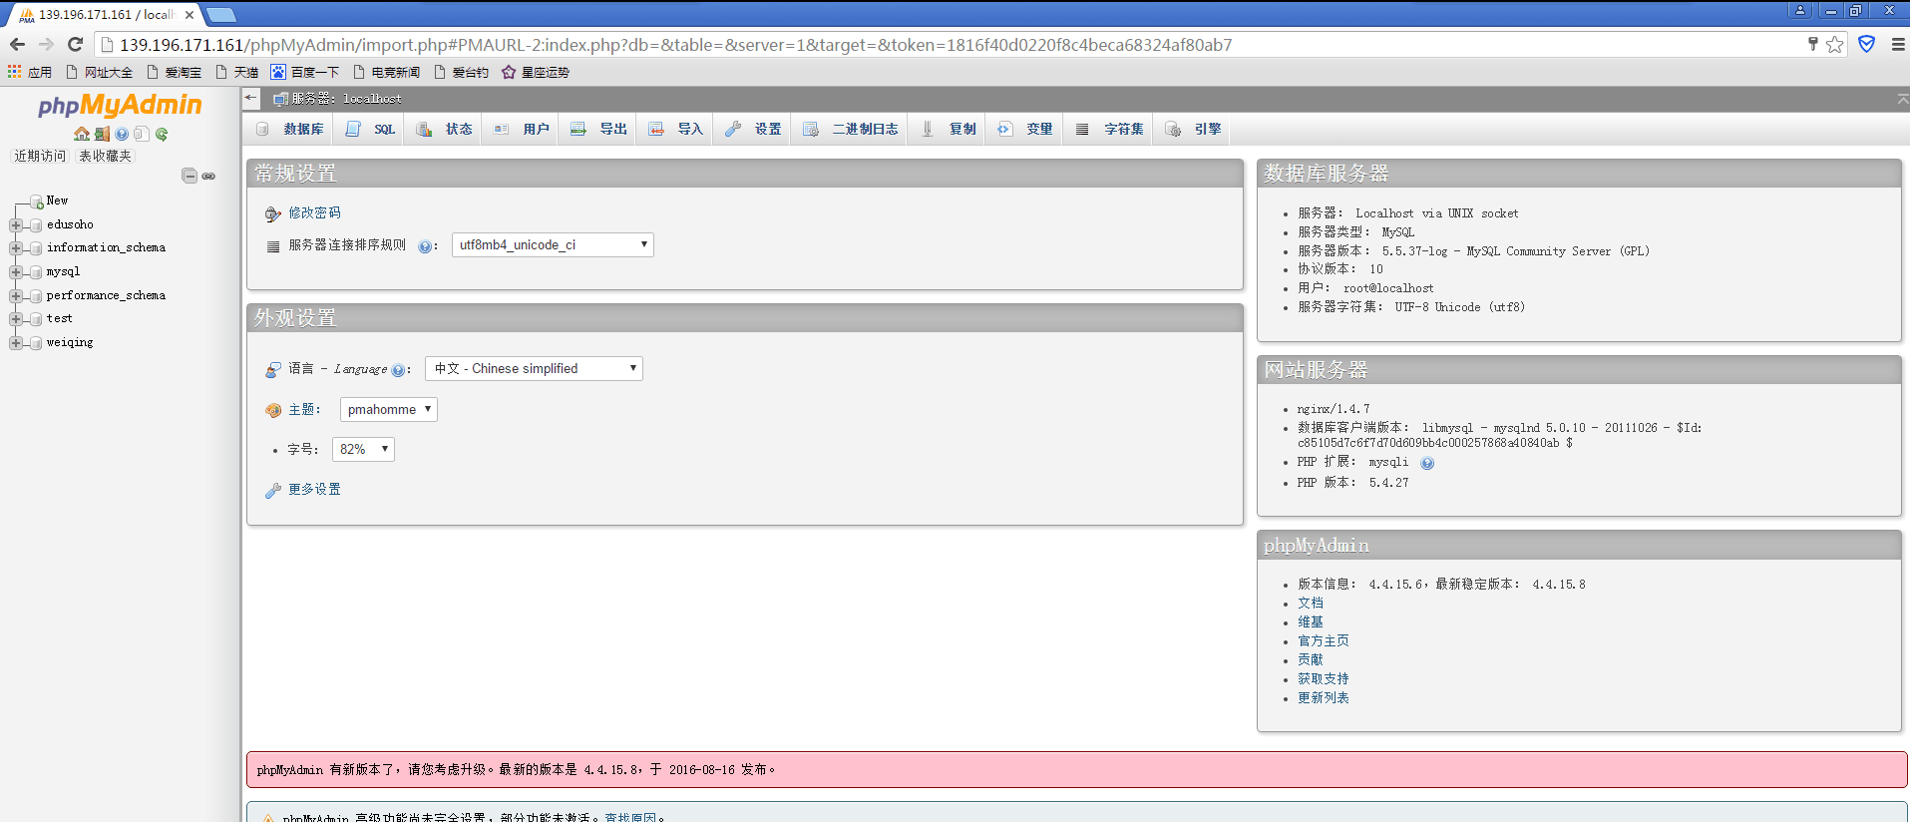
Task: Open the 百度一下 bookmark
Action: (x=305, y=72)
